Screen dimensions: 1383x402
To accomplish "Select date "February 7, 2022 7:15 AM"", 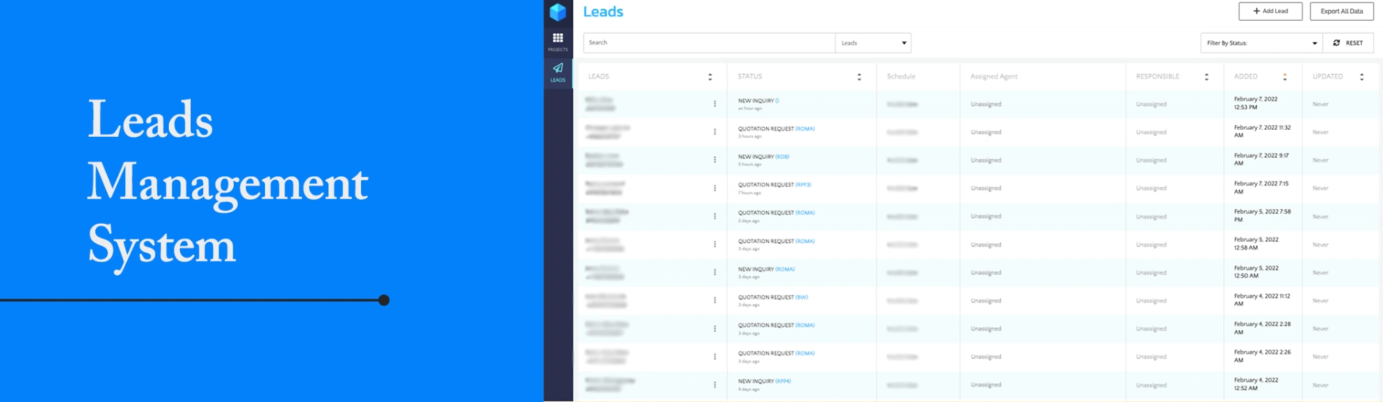I will (1261, 188).
